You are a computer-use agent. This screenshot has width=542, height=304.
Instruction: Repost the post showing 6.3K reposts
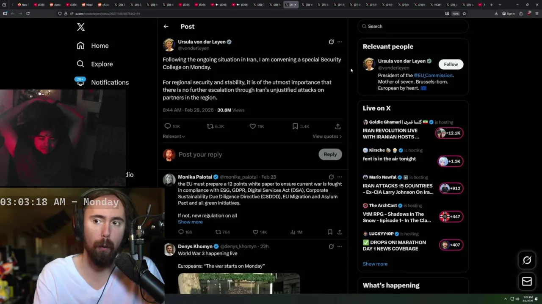215,126
